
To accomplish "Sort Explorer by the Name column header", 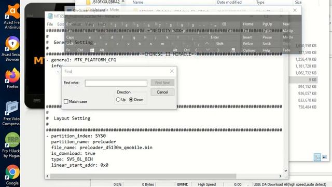I will pyautogui.click(x=138, y=2).
